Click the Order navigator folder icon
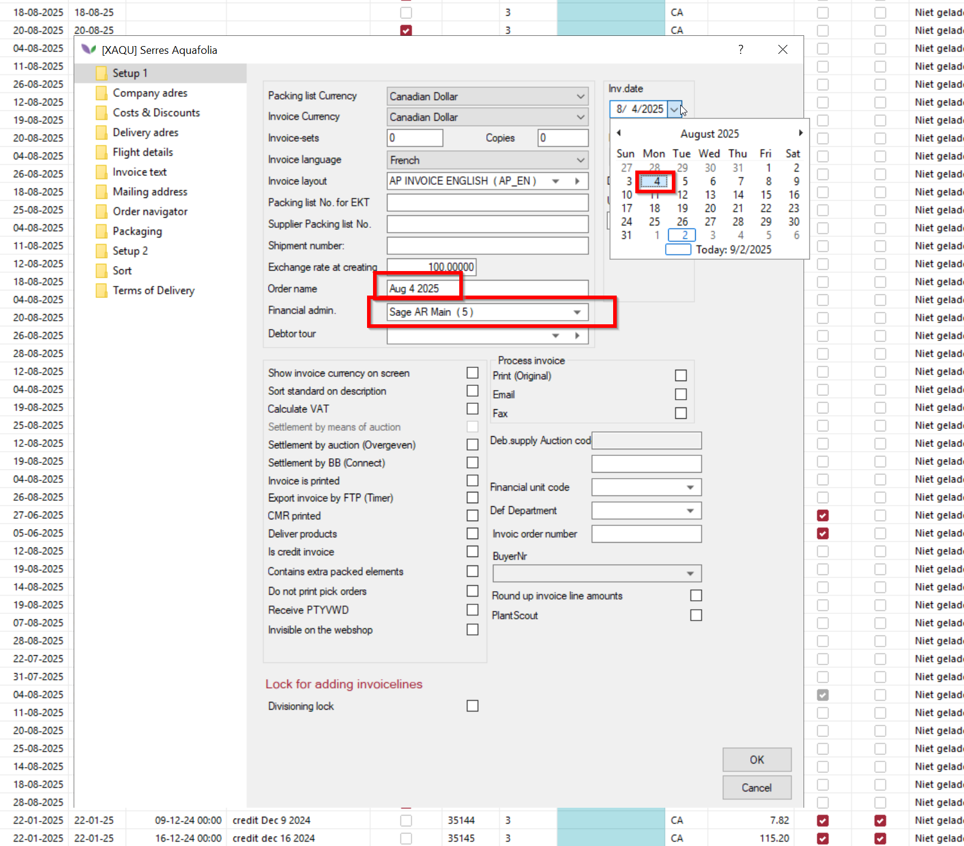 102,212
